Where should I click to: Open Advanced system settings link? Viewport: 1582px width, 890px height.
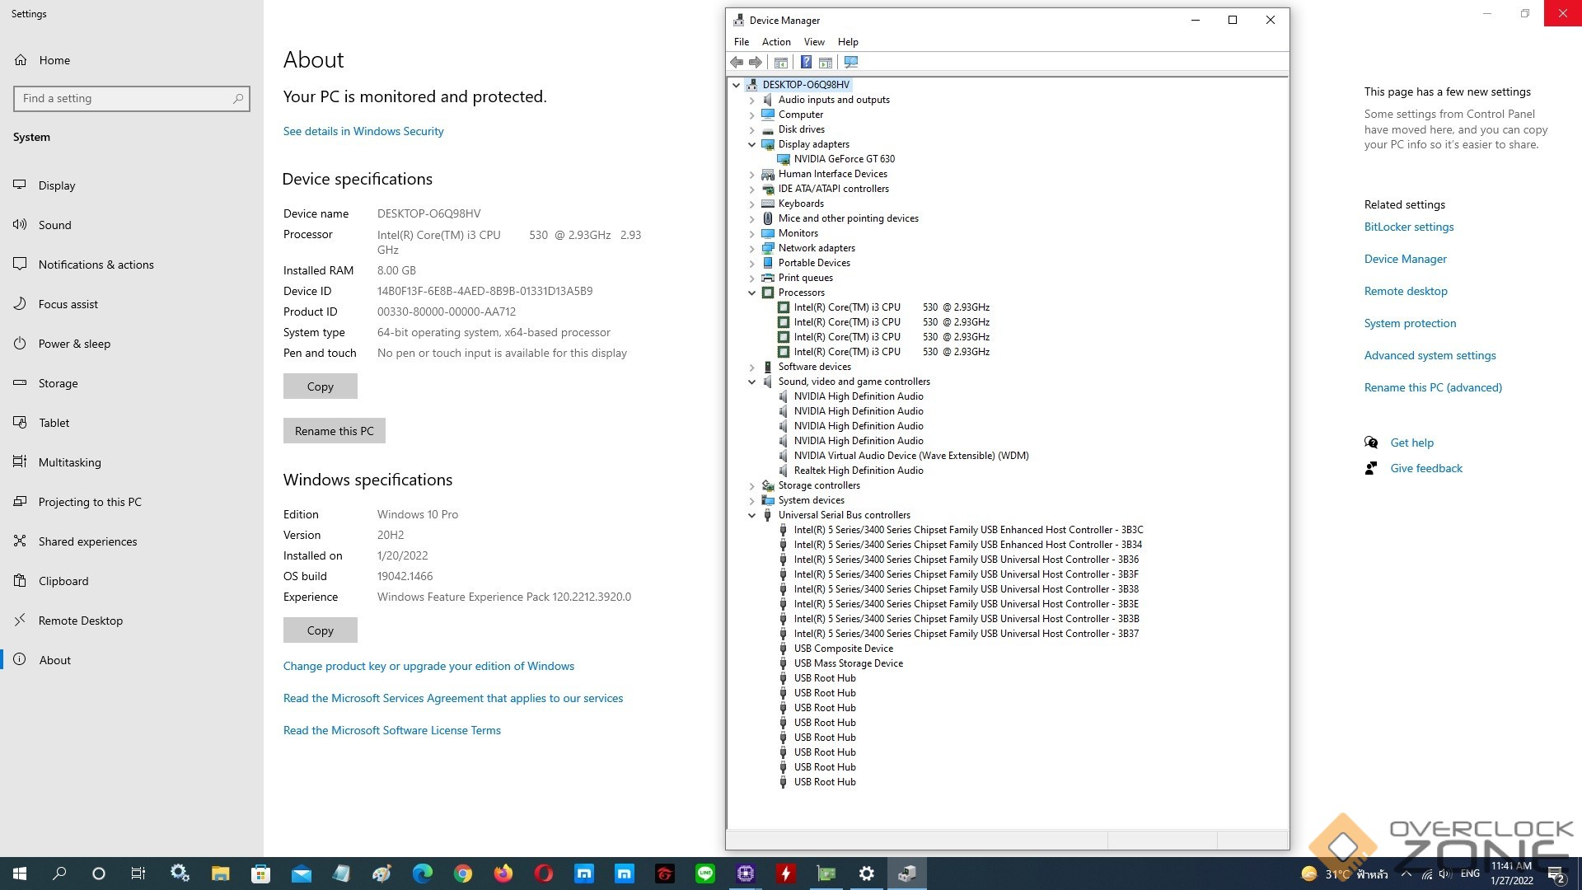pyautogui.click(x=1430, y=355)
